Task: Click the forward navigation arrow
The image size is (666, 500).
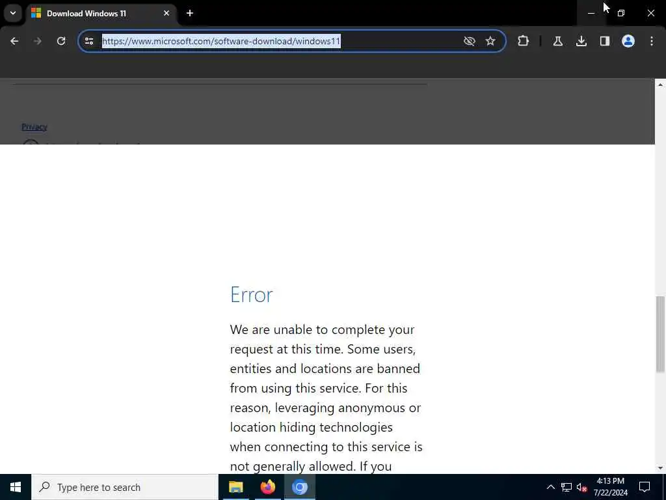Action: point(38,41)
